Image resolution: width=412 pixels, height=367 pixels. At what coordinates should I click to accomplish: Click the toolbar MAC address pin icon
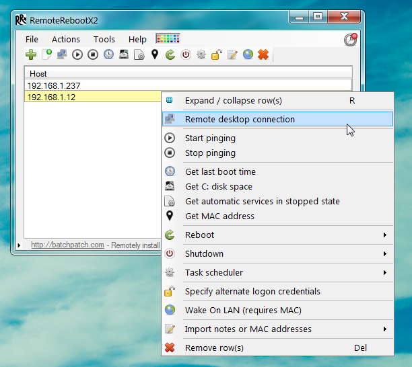(155, 54)
